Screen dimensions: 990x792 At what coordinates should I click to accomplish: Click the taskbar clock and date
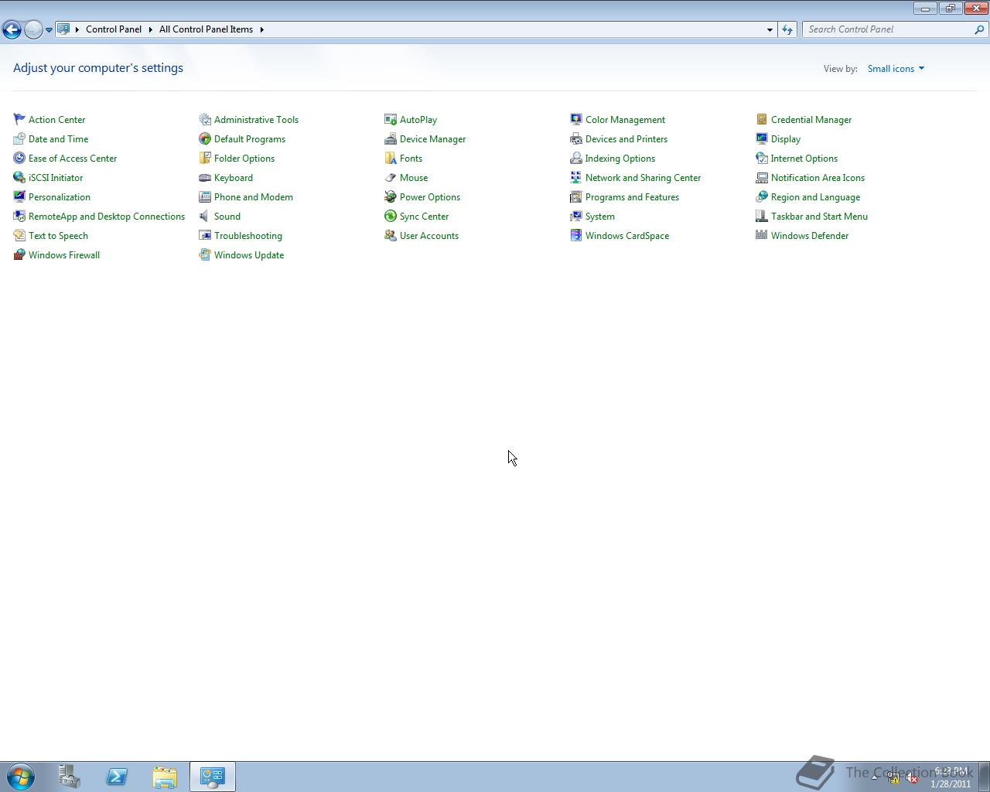point(951,777)
